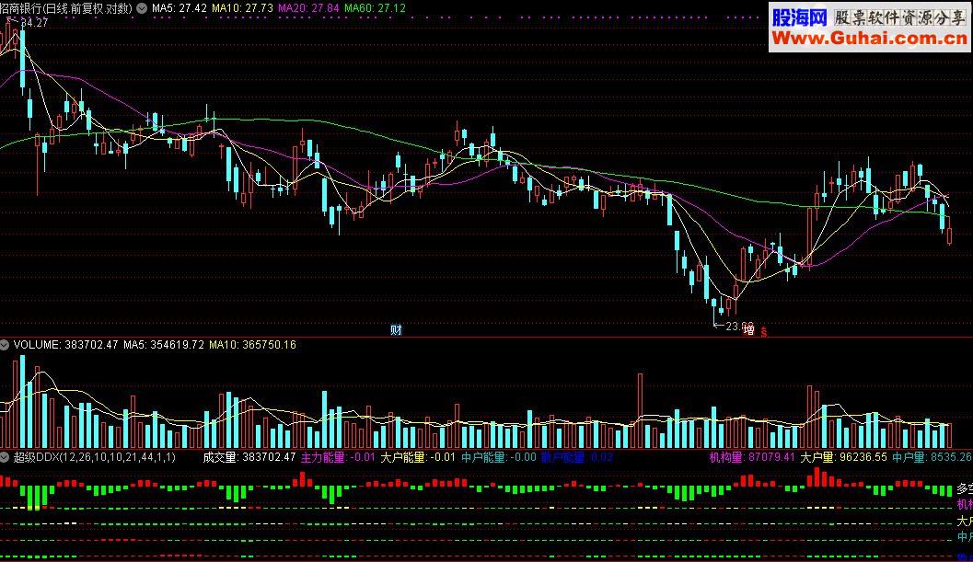
Task: Select the MA5: 27.42 moving average label
Action: [180, 8]
